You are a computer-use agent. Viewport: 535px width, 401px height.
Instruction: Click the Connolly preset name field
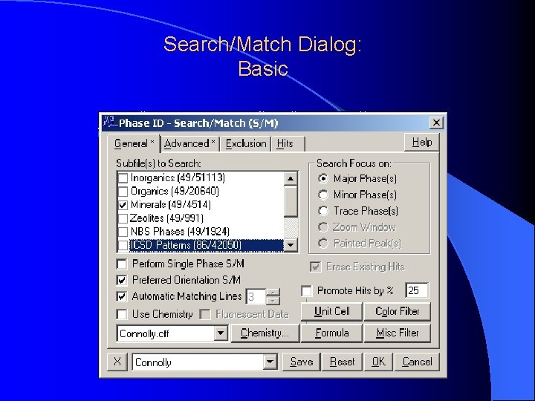pyautogui.click(x=198, y=362)
